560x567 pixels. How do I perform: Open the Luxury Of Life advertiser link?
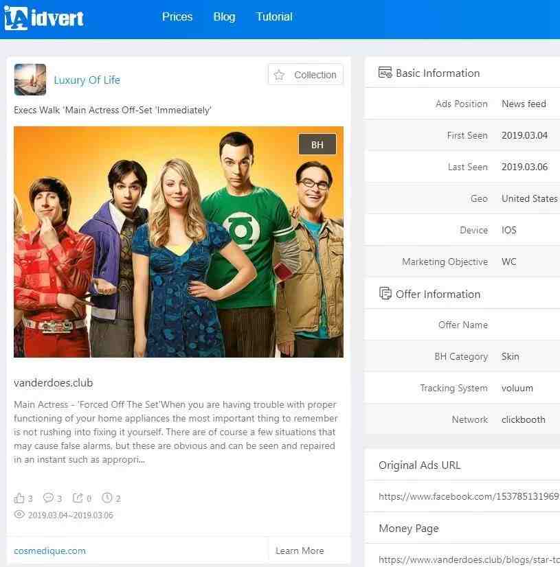87,80
